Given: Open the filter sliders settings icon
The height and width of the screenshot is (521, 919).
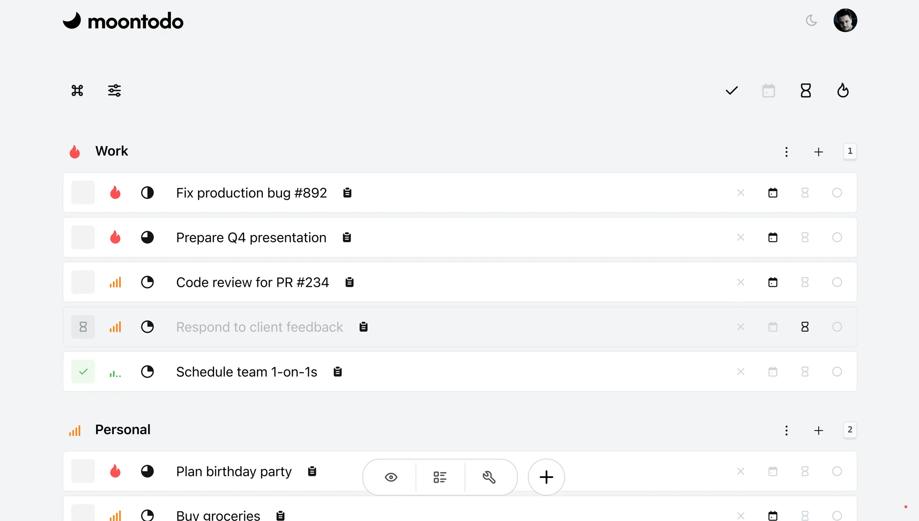Looking at the screenshot, I should (x=114, y=90).
